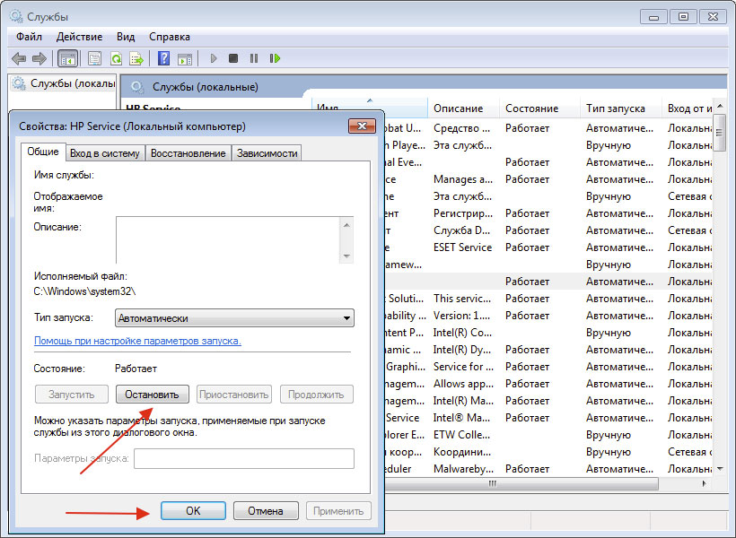Maximize the Службы window

click(x=683, y=17)
